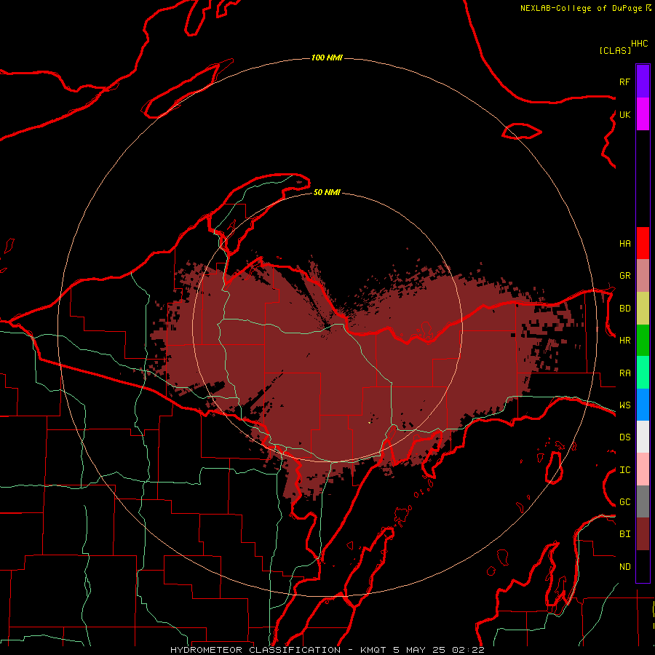655x655 pixels.
Task: Click the '100 NMI' range ring label
Action: [x=327, y=57]
